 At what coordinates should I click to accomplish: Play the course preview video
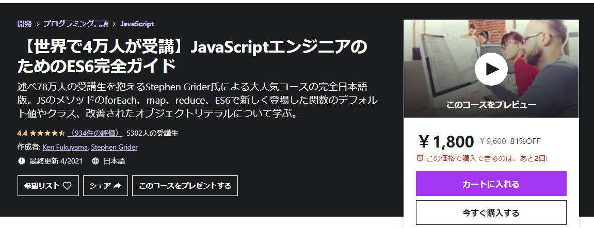click(491, 69)
